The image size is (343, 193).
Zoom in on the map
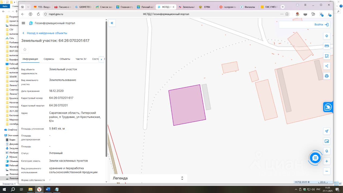pos(327,161)
